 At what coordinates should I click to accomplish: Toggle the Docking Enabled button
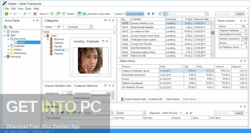135,14
